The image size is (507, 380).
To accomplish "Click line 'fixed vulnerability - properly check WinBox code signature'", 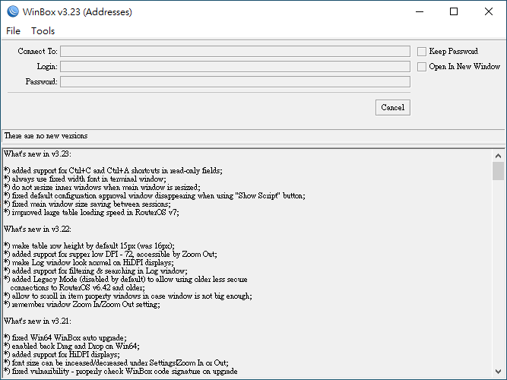I will click(x=121, y=372).
